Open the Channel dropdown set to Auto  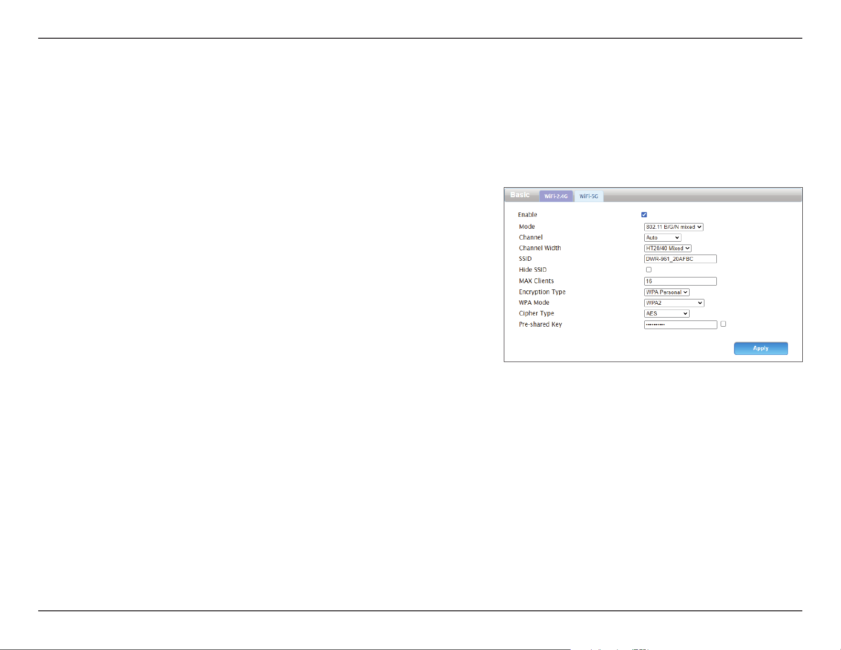662,237
